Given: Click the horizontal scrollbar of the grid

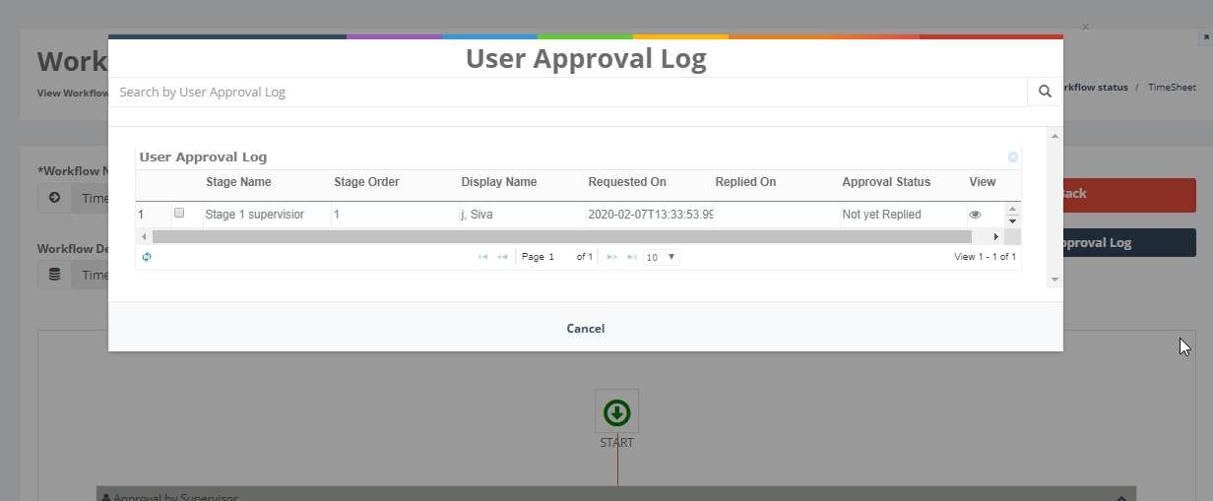Looking at the screenshot, I should pos(561,237).
